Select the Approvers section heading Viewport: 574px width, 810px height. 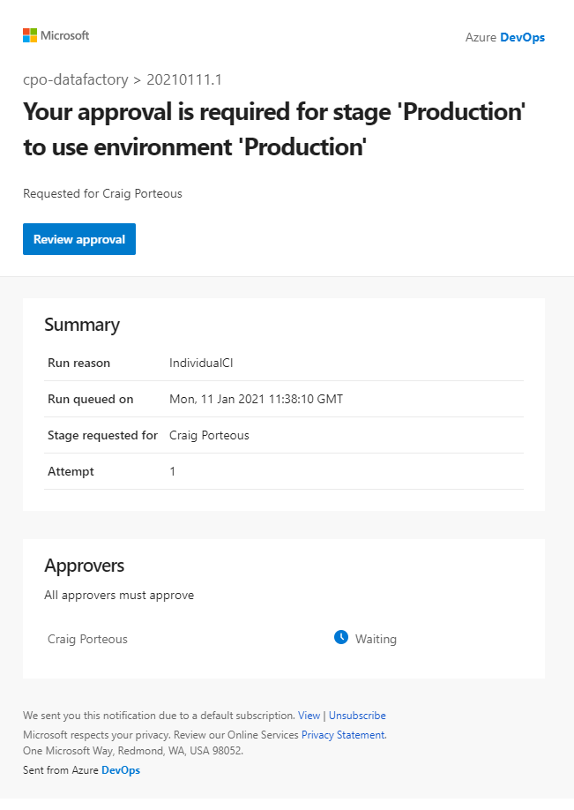click(85, 566)
